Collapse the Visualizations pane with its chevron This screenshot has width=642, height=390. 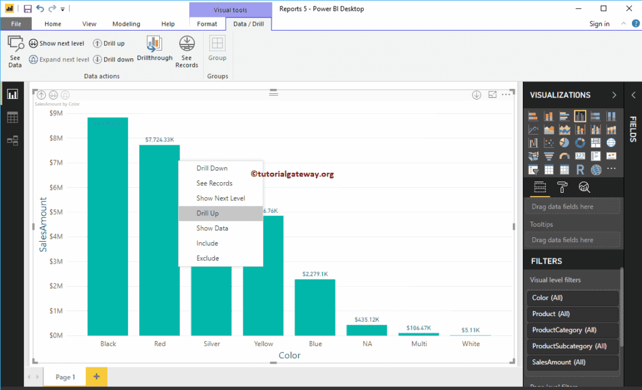click(x=613, y=95)
